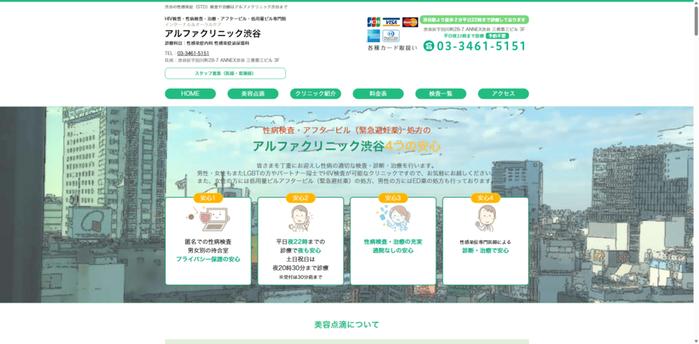Viewport: 699px width, 344px height.
Task: Open the 料金表 price list menu
Action: (x=378, y=94)
